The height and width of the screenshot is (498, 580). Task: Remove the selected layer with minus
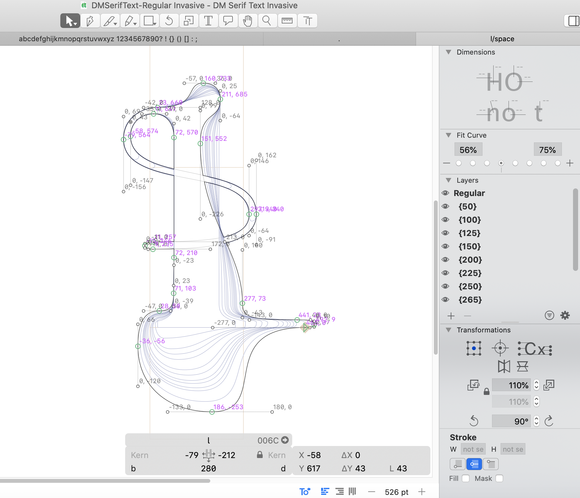467,316
